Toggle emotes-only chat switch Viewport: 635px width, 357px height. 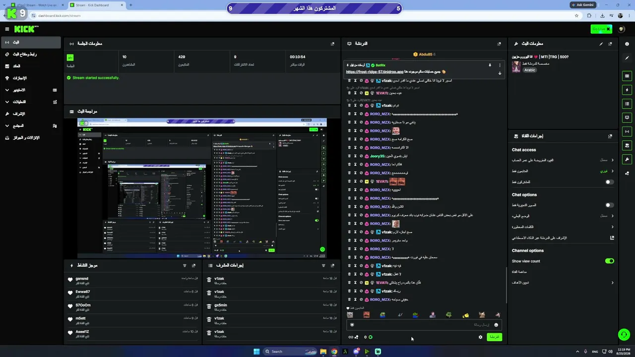click(x=610, y=205)
